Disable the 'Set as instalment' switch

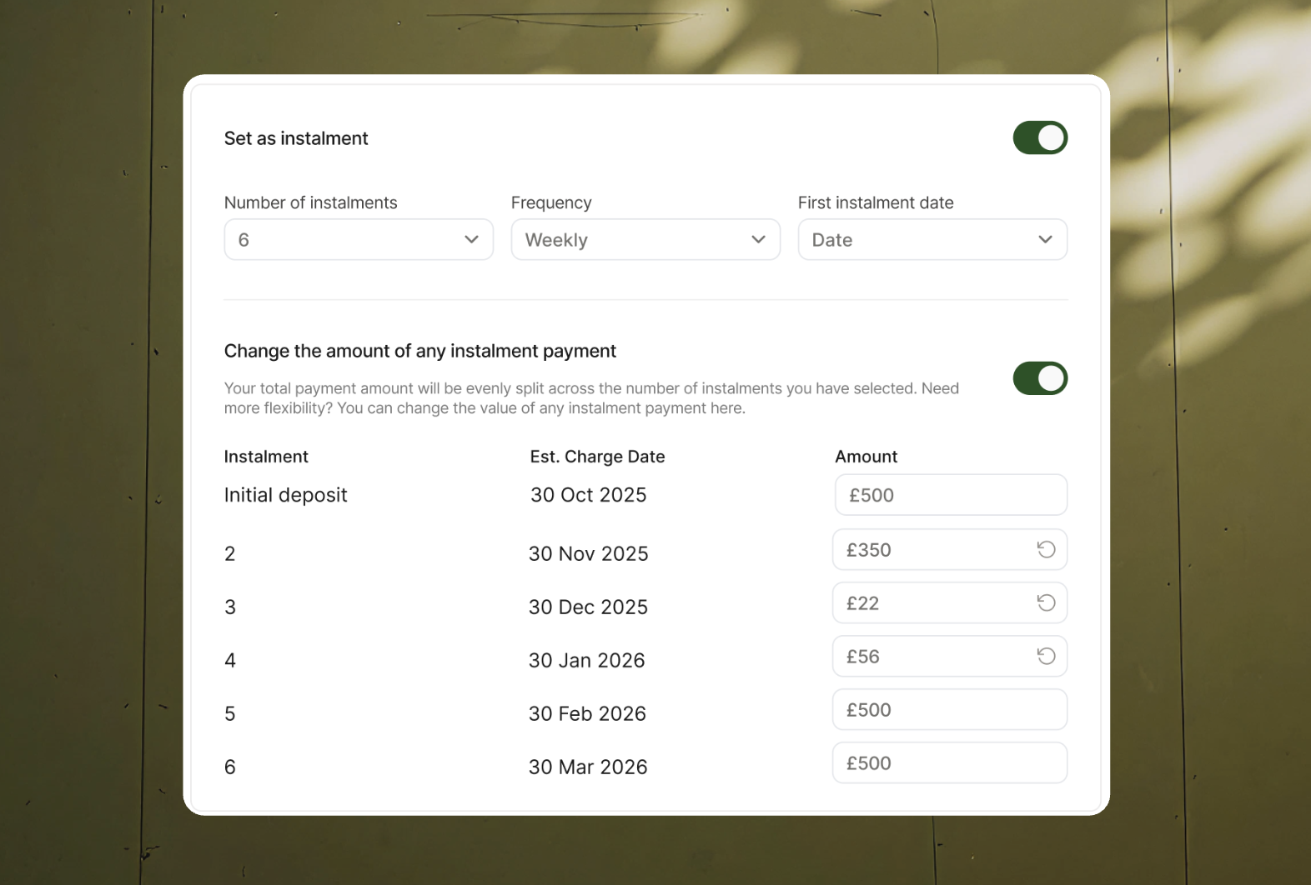coord(1039,137)
